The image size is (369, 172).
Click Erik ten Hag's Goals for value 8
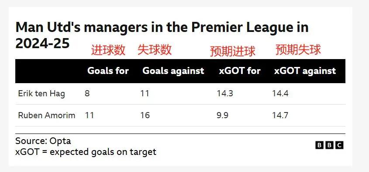tap(87, 94)
